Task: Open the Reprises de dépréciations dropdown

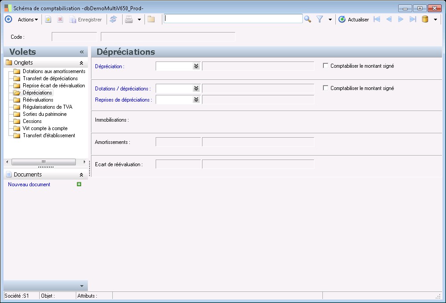Action: click(196, 99)
